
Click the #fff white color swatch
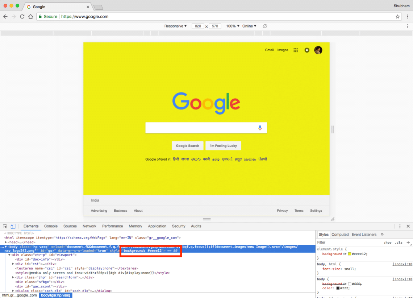pos(350,284)
